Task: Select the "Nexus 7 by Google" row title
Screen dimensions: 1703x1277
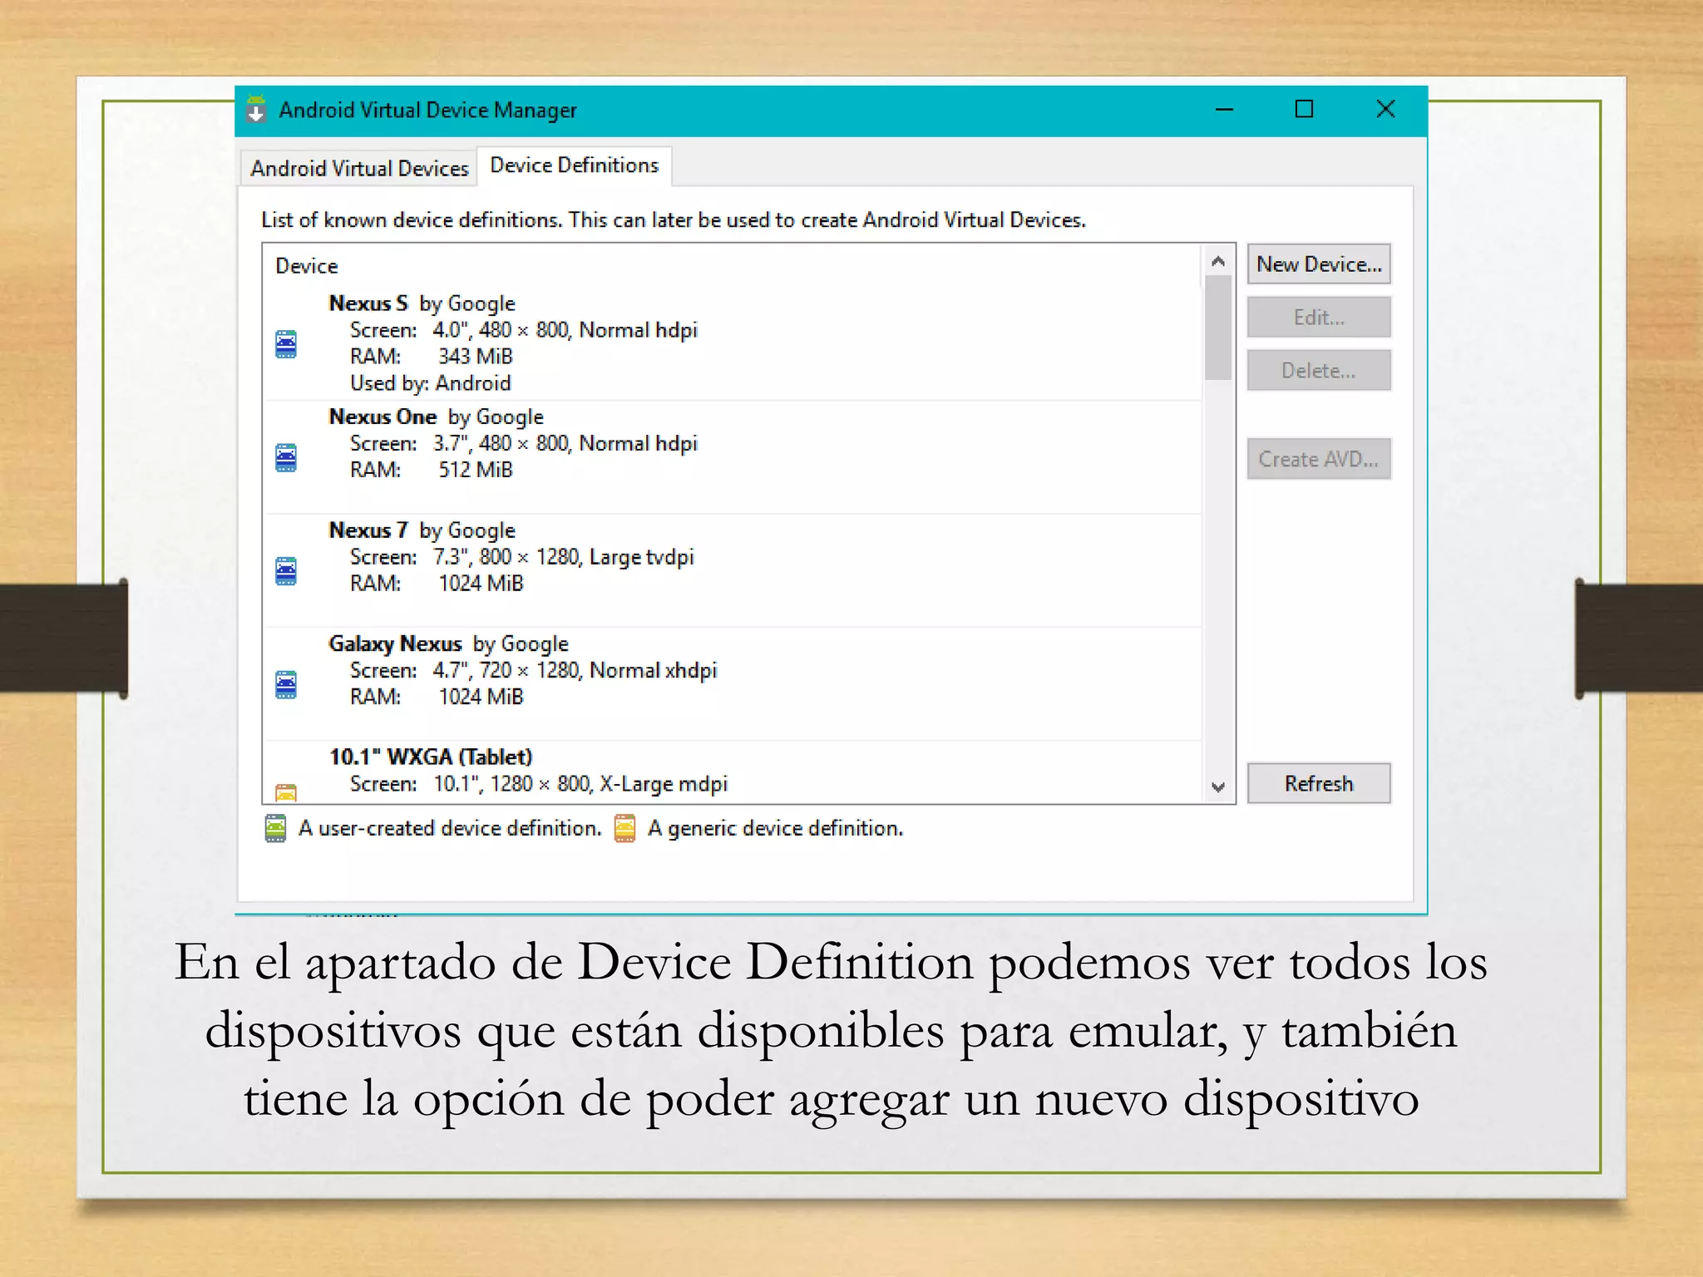Action: tap(422, 530)
